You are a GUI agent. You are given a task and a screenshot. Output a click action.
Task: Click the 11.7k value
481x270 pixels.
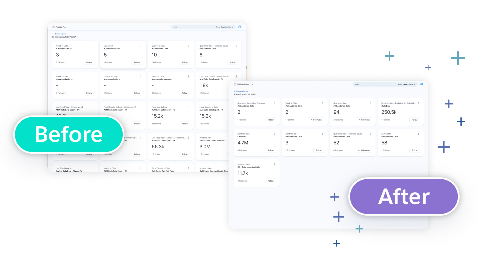coord(243,173)
